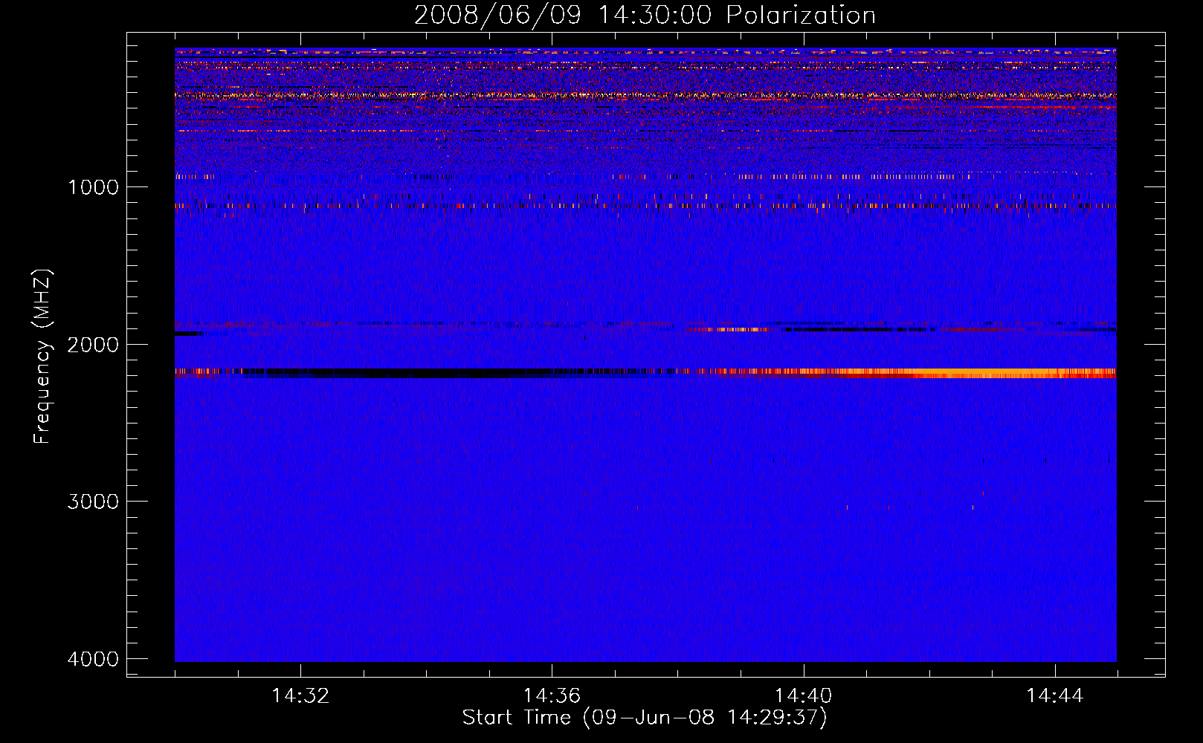
Task: Click the 14:40 time tick label
Action: click(803, 696)
